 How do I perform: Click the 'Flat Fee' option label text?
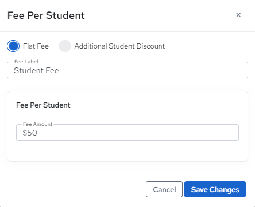(36, 46)
